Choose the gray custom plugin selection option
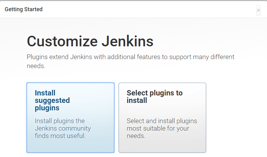This screenshot has height=157, width=267. point(162,118)
